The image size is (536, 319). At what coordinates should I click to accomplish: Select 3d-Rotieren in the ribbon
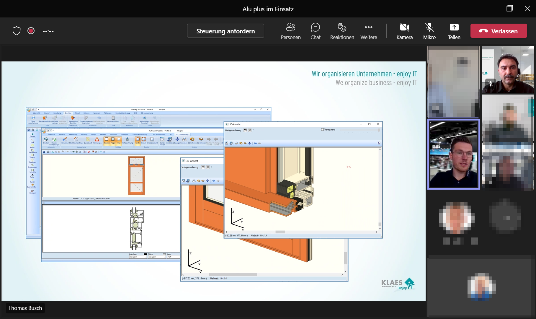tap(201, 140)
